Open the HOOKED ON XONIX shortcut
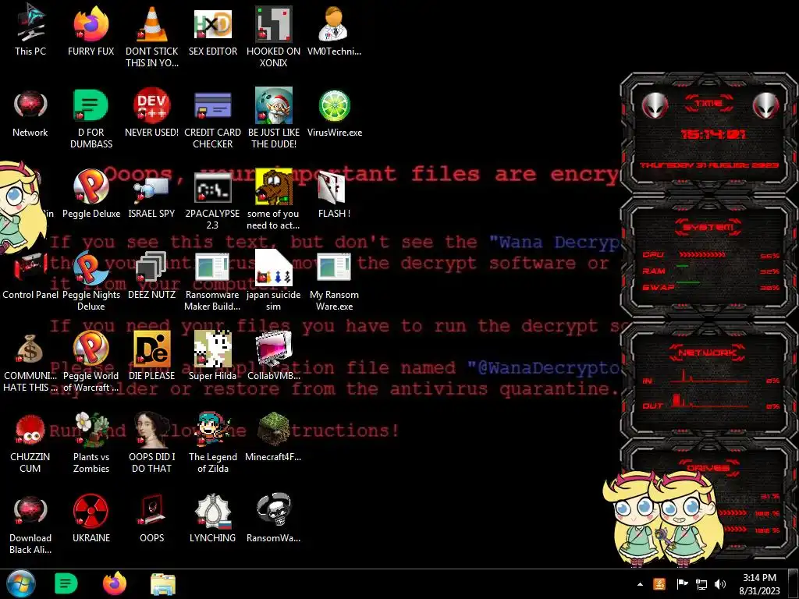Image resolution: width=799 pixels, height=599 pixels. [x=274, y=36]
